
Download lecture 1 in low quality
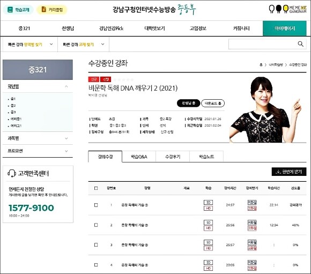[252, 202]
